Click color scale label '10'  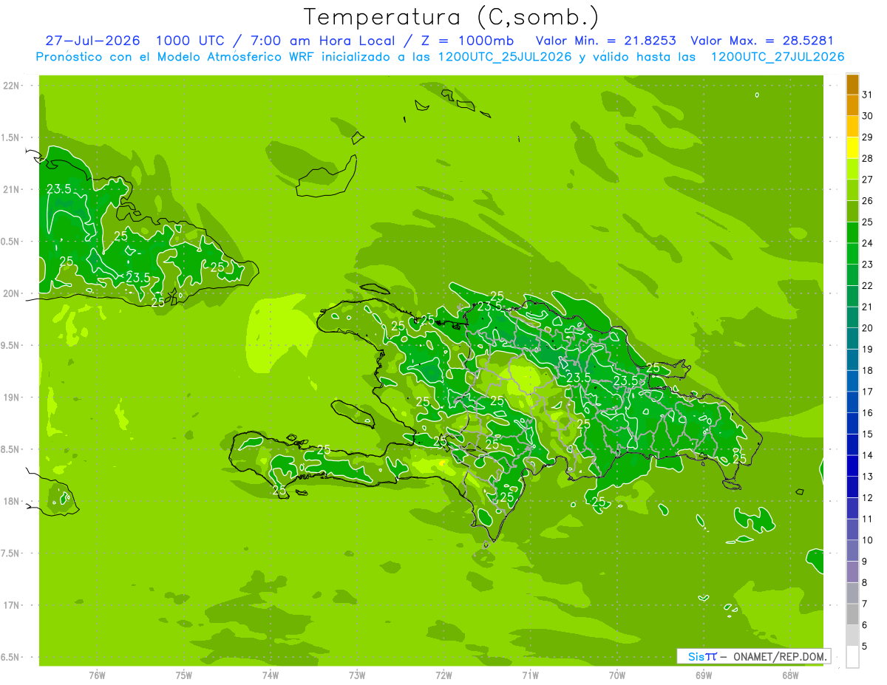(x=868, y=540)
